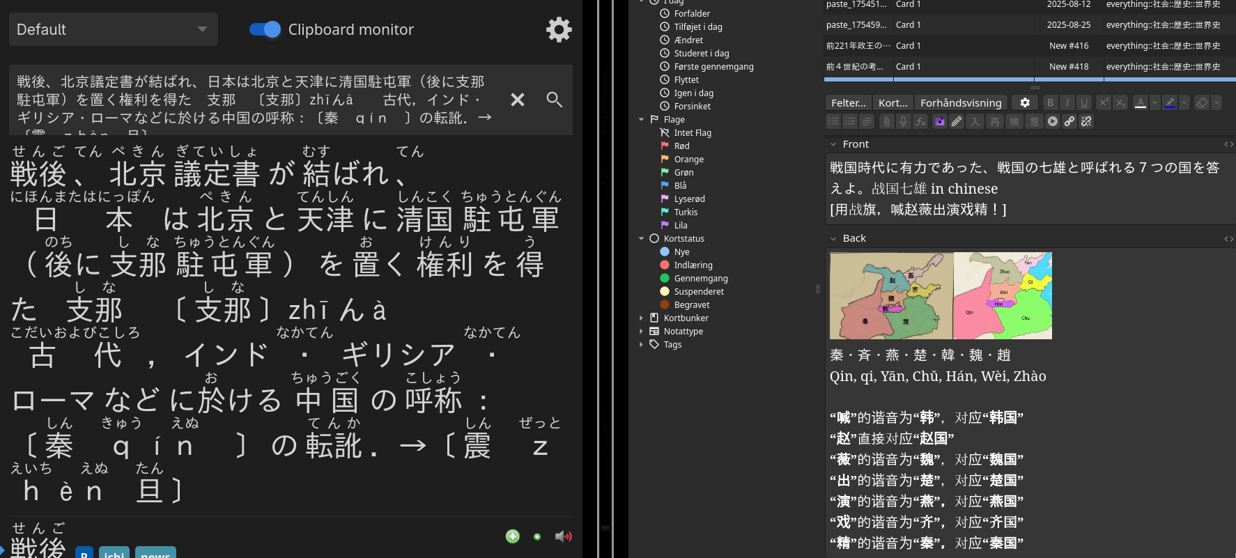Apply italic formatting in the Anki editor
Image resolution: width=1236 pixels, height=558 pixels.
coord(1067,102)
